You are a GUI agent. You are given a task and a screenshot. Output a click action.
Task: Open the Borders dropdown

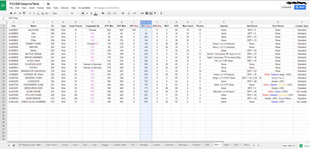(109, 14)
